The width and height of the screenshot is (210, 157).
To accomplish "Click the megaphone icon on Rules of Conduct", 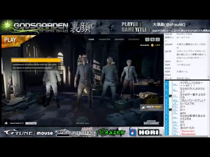I will (x=143, y=108).
